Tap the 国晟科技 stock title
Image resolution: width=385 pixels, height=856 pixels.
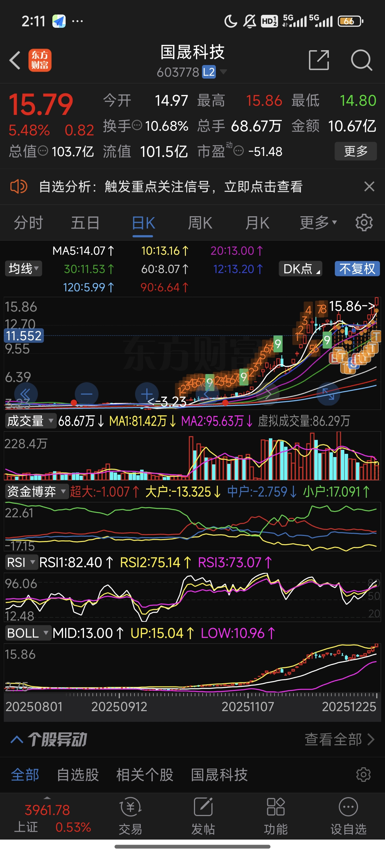click(192, 52)
